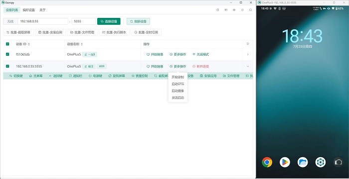The width and height of the screenshot is (349, 179).
Task: Click the 7月25日周四 date on phone screen
Action: 303,47
